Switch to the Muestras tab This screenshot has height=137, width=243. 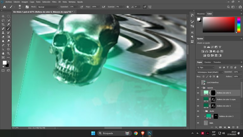coord(201,14)
